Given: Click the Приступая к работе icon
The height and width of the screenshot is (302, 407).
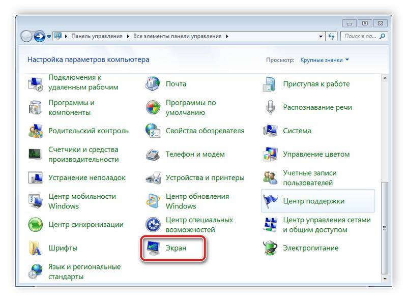Looking at the screenshot, I should pos(270,84).
